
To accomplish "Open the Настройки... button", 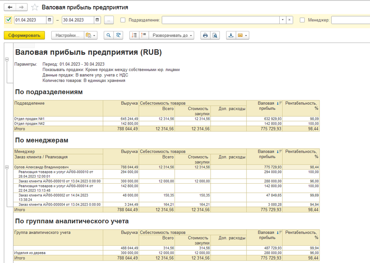I will click(x=68, y=35).
